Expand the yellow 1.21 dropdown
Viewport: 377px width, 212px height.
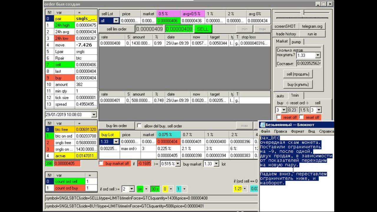(244, 189)
